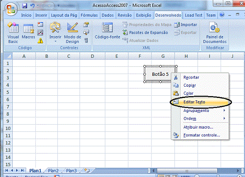Screen dimensions: 245x177
Task: Click Pacotes de Expansão
Action: [x=145, y=33]
